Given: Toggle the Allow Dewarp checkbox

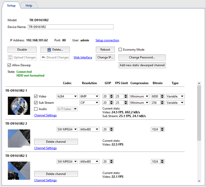Looking at the screenshot, I should pyautogui.click(x=9, y=65).
